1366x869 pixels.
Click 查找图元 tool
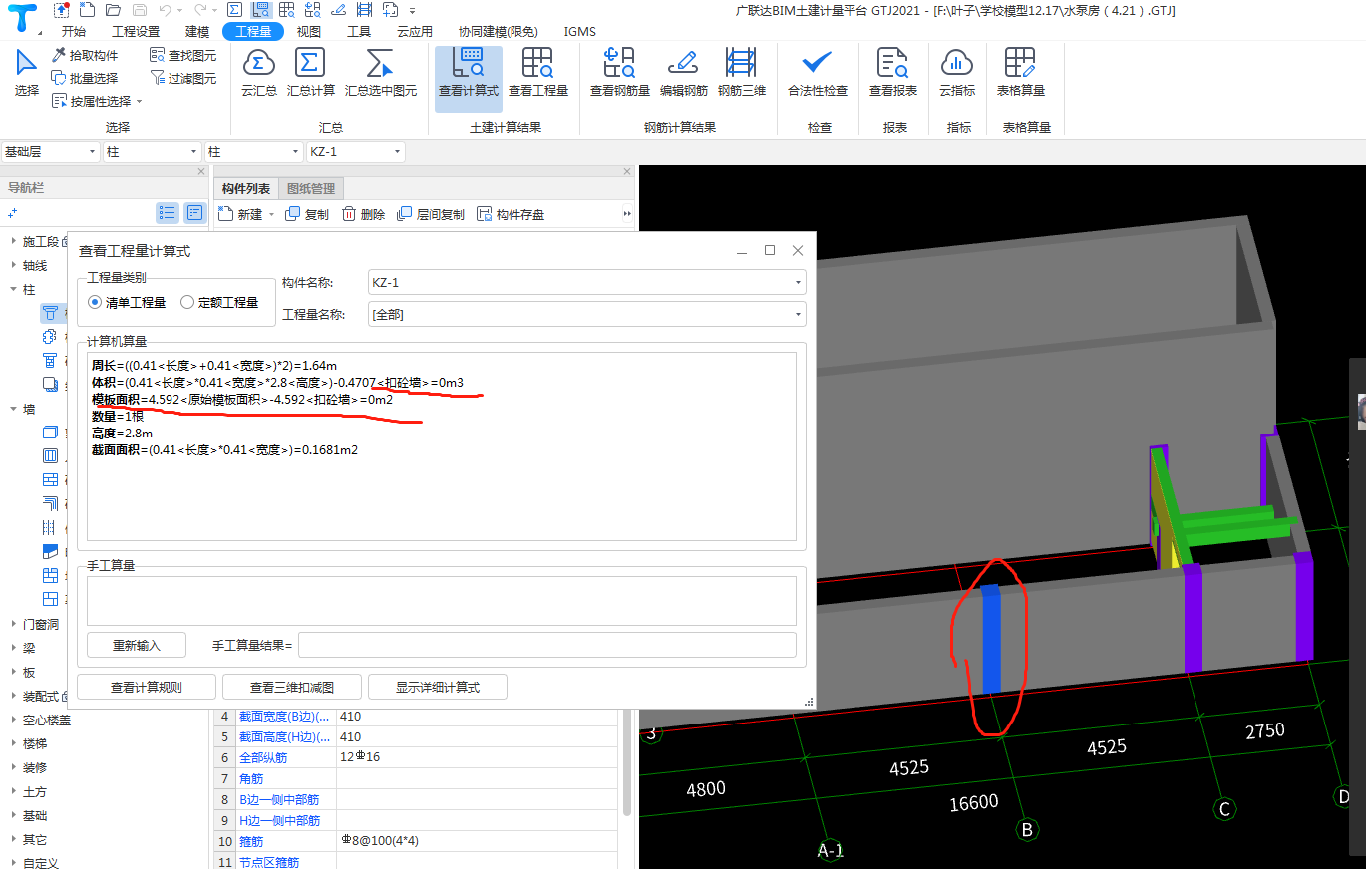point(183,55)
